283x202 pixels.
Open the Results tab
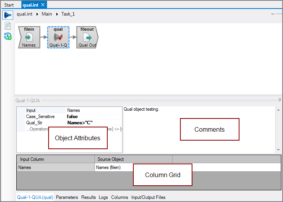point(88,197)
